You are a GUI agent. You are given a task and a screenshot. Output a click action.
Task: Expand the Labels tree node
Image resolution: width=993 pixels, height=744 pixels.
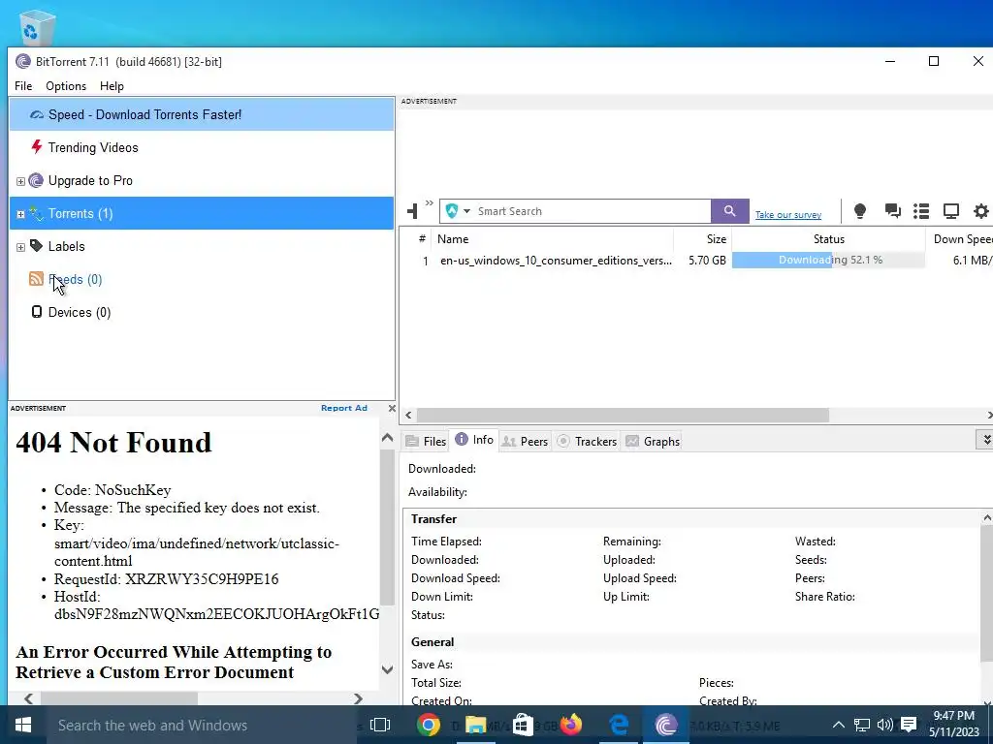coord(20,247)
